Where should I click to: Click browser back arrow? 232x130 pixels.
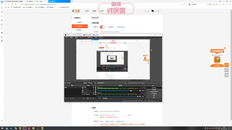[x=6, y=4]
